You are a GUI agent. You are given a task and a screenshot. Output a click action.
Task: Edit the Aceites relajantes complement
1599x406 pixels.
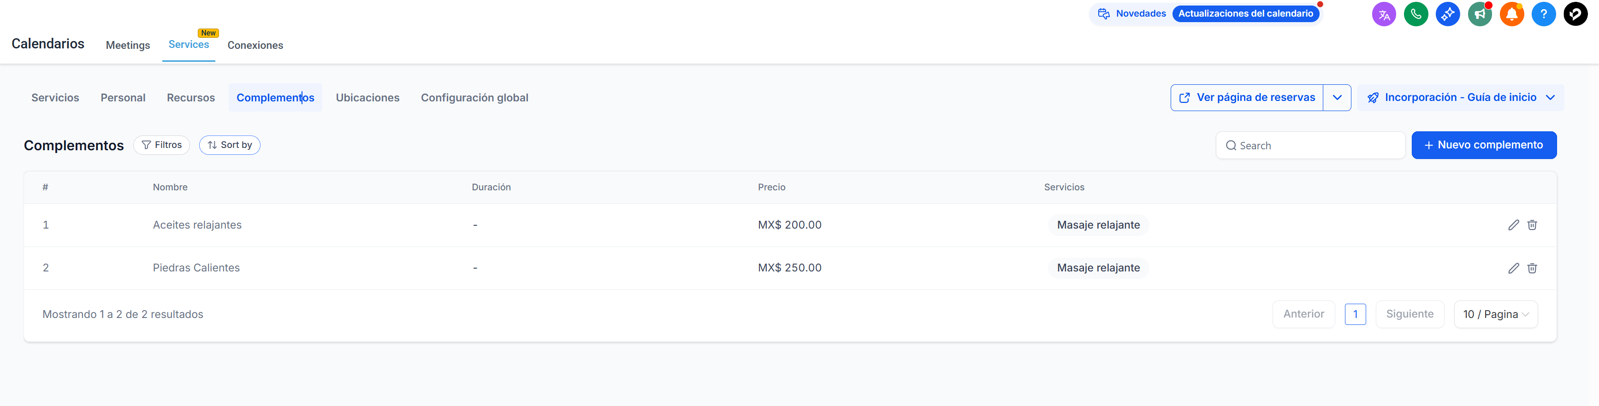tap(1513, 225)
